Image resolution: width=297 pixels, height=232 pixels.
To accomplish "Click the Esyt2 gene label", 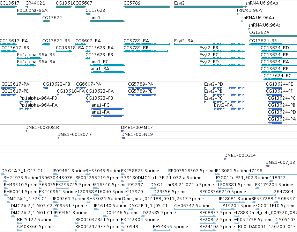I will point(179,3).
